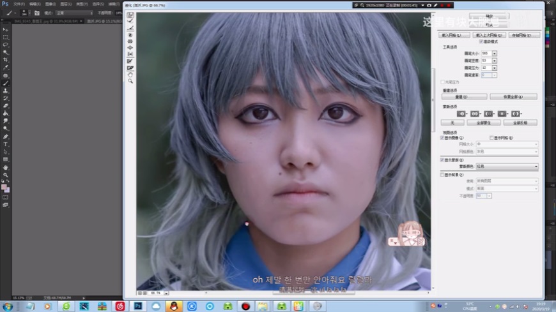Select the Zoom tool in Liquify
Screen dimensions: 556x312
pyautogui.click(x=130, y=81)
